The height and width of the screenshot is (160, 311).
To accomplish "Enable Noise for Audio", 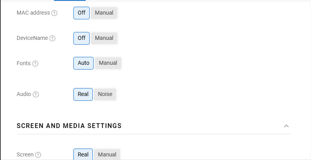I will pyautogui.click(x=105, y=94).
